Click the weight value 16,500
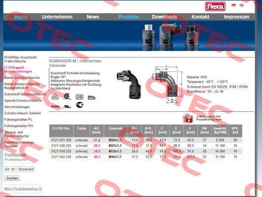This screenshot has width=262, height=197. pos(220,151)
